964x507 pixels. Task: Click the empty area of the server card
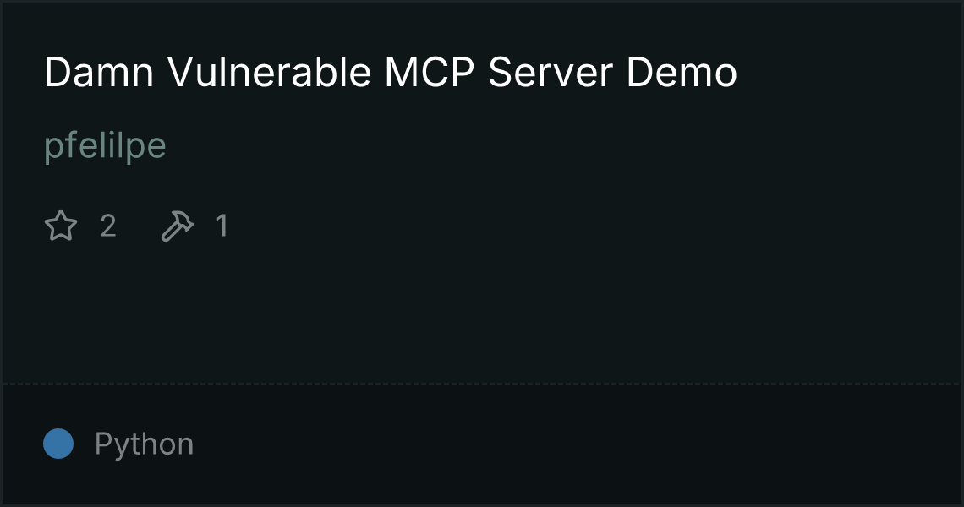(x=553, y=295)
